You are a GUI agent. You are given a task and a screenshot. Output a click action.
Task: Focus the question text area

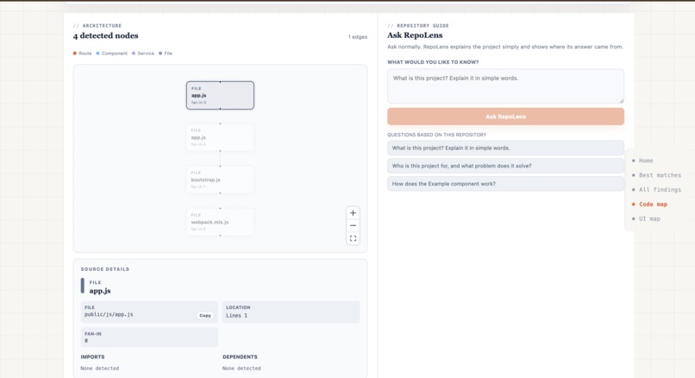(505, 86)
